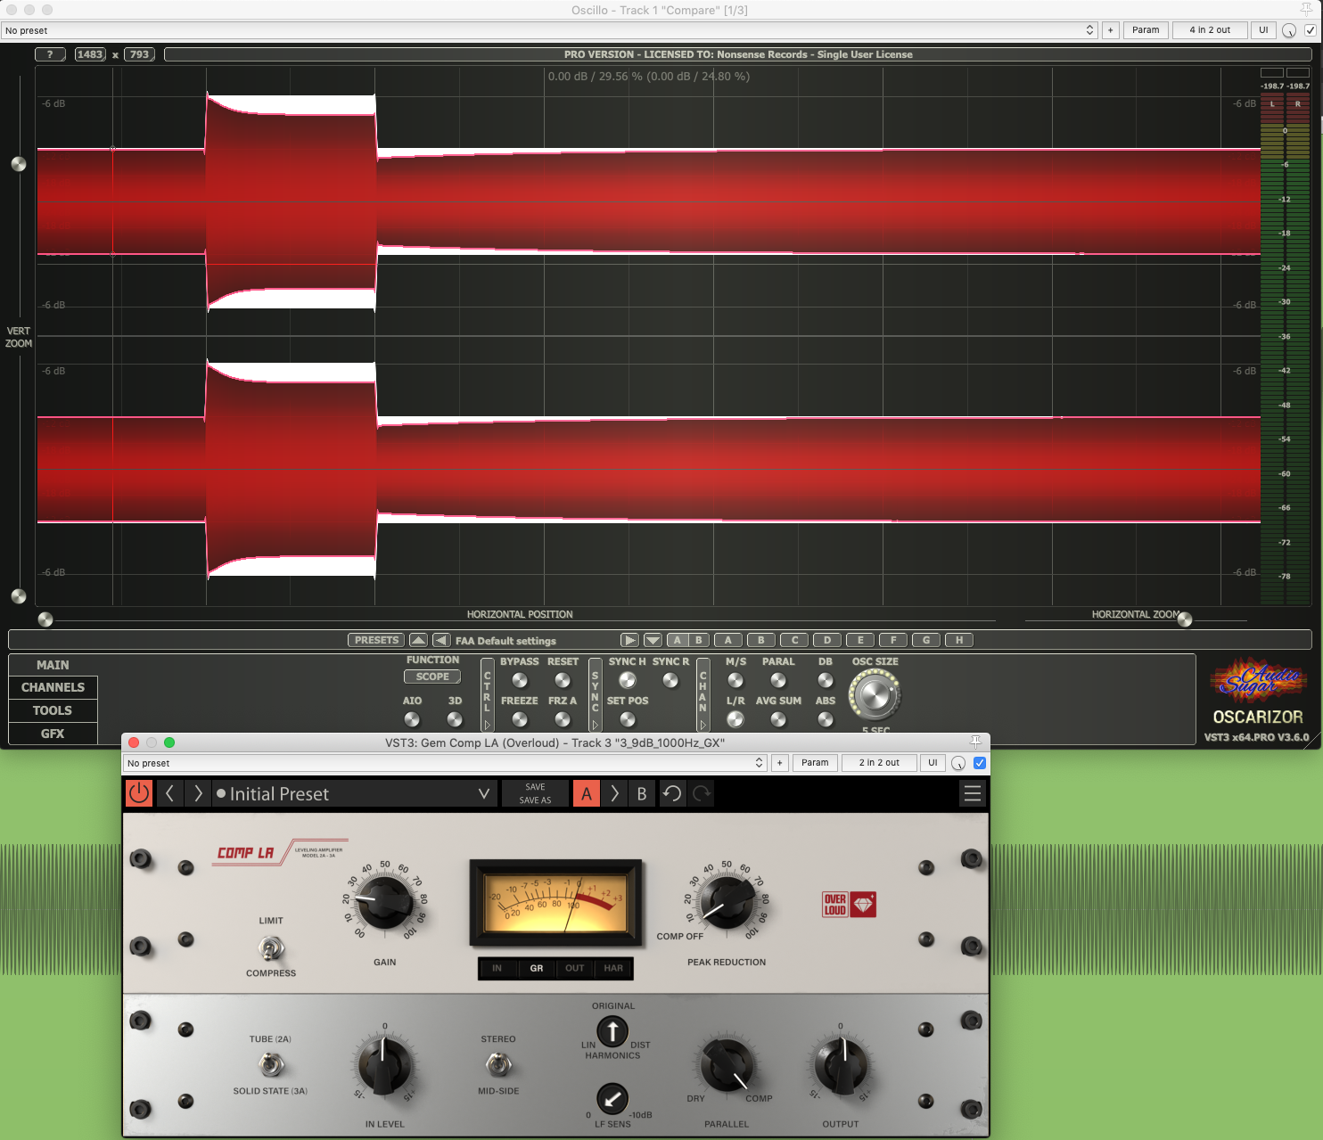Click the Output level knob
1323x1140 pixels.
pyautogui.click(x=841, y=1066)
